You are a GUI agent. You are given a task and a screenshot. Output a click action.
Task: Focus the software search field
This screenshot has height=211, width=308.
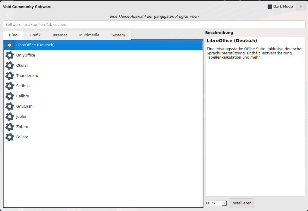[x=154, y=25]
